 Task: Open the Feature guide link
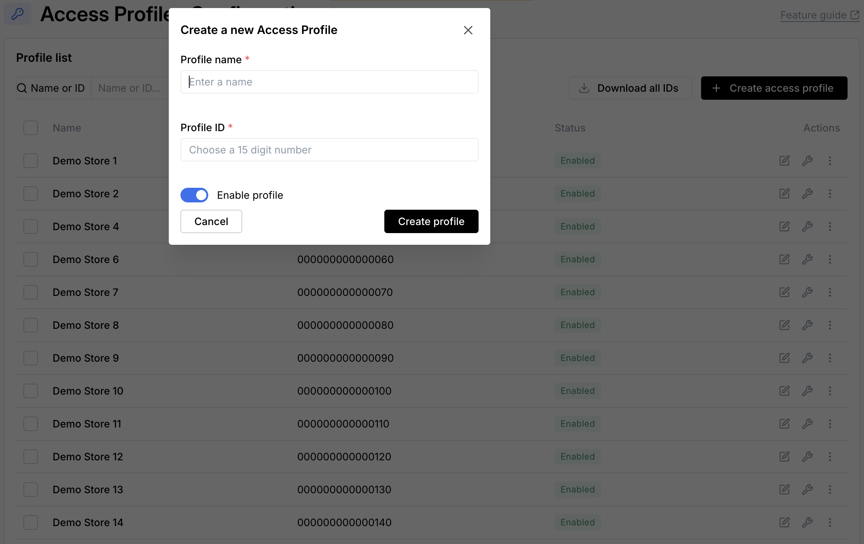pos(819,15)
